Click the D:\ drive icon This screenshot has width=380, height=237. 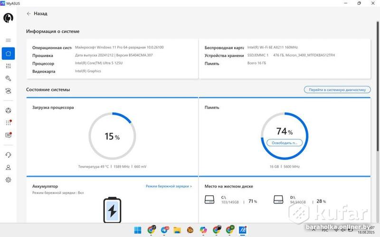pos(278,200)
